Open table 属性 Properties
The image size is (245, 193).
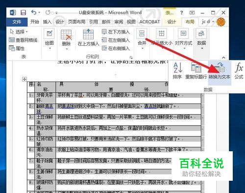(x=17, y=48)
